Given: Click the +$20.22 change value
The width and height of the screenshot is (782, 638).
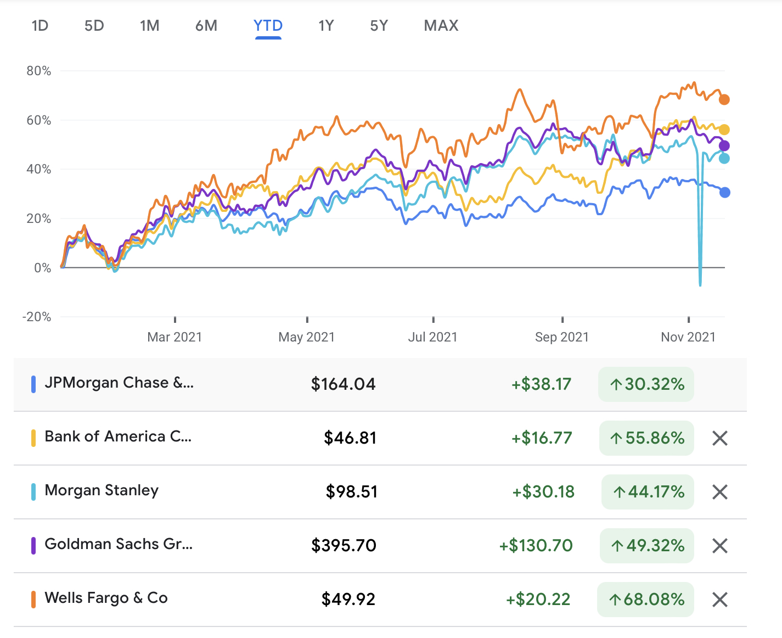Looking at the screenshot, I should [538, 600].
